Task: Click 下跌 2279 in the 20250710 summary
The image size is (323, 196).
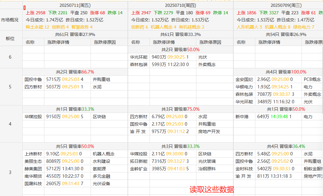Action: [163, 13]
